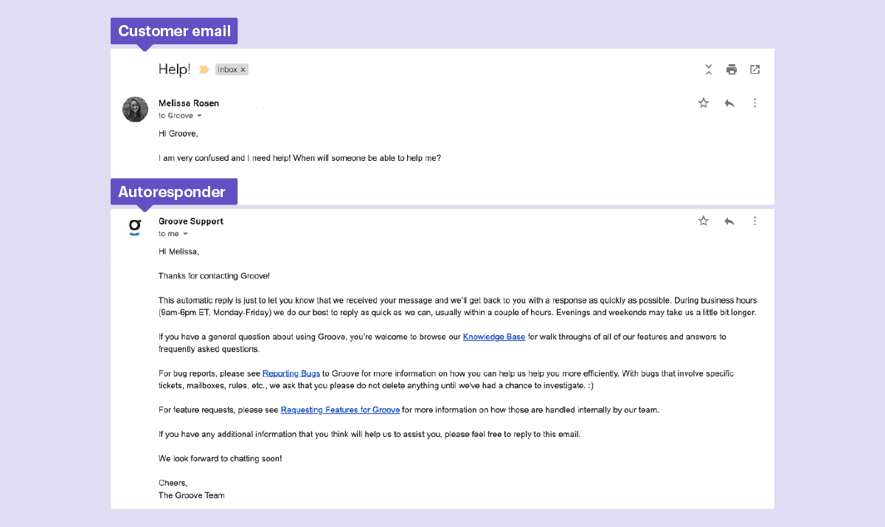
Task: Star the Groove Support autoresponder
Action: click(x=703, y=220)
